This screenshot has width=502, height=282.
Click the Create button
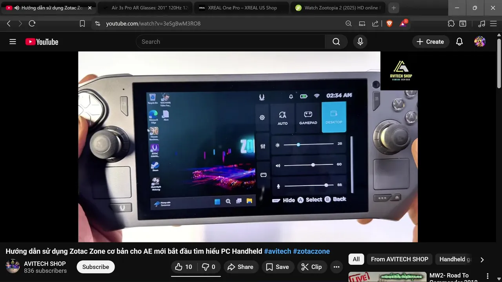point(430,42)
